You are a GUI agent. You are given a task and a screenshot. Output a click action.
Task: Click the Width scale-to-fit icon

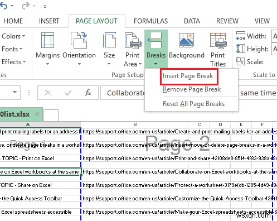click(241, 36)
